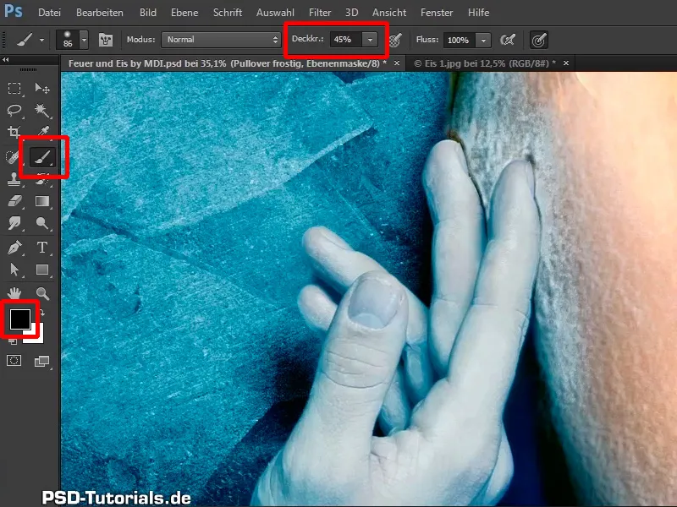The height and width of the screenshot is (507, 677).
Task: Open the Schrift menu
Action: [228, 13]
